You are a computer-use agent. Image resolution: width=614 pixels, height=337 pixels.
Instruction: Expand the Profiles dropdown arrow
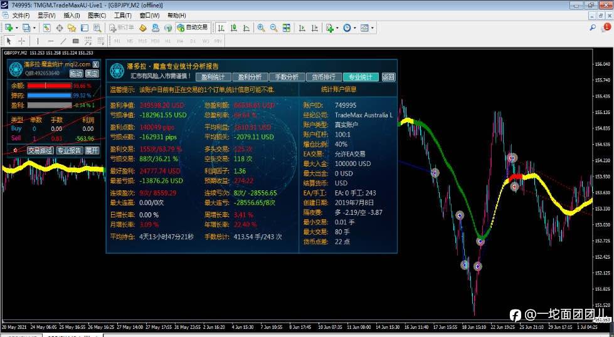(x=34, y=28)
